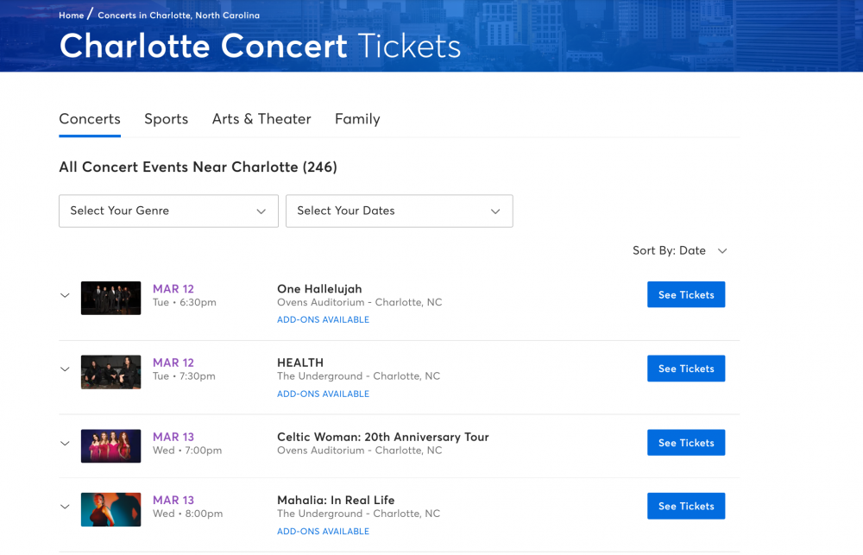This screenshot has width=863, height=555.
Task: Go to Home breadcrumb link
Action: (x=72, y=16)
